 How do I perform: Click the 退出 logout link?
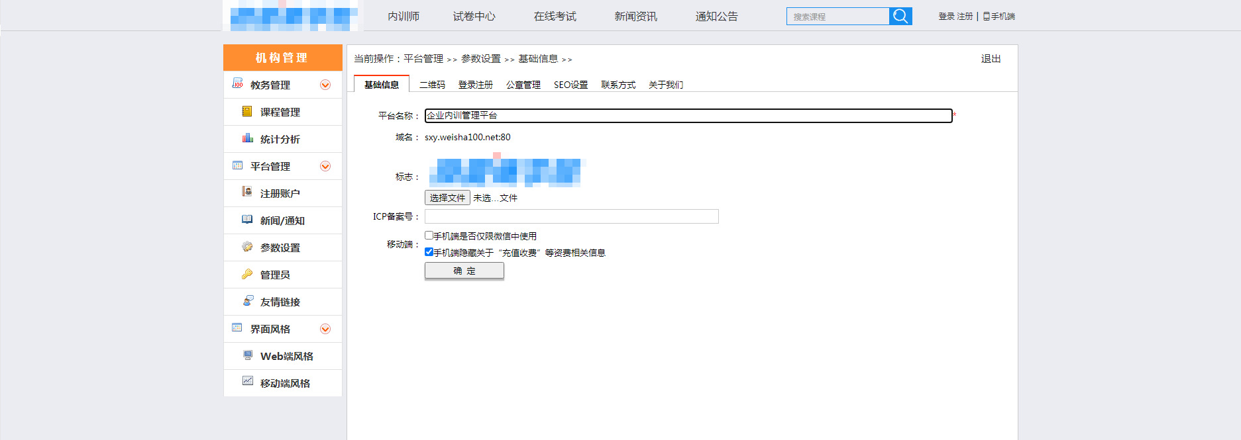(x=991, y=59)
